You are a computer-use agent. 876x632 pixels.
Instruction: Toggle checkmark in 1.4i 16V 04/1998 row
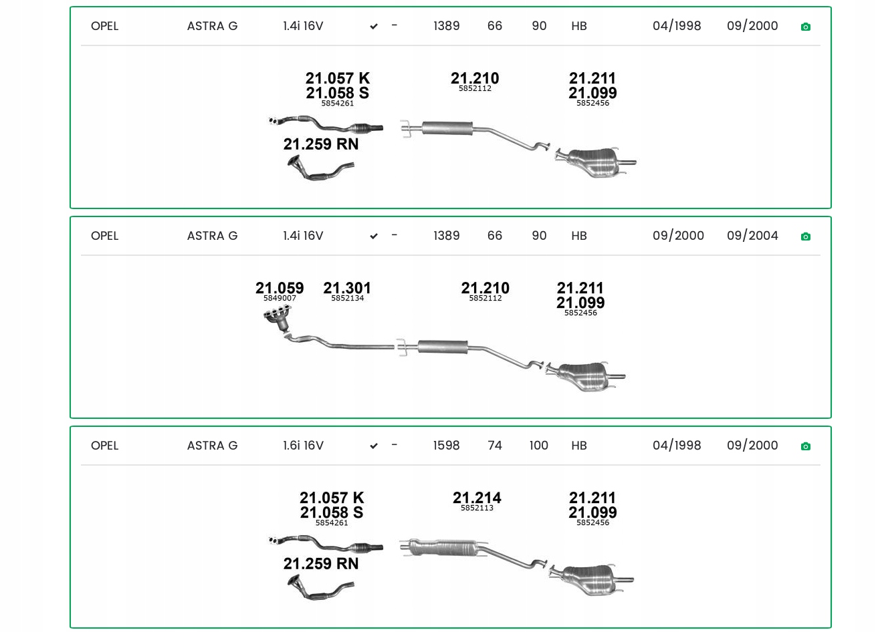click(374, 27)
